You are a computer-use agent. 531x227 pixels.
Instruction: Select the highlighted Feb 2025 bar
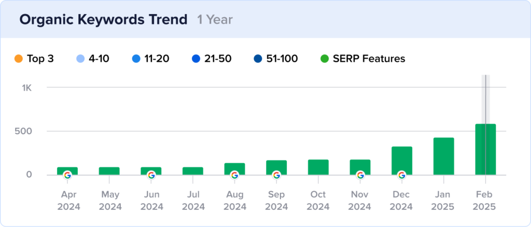coord(485,150)
